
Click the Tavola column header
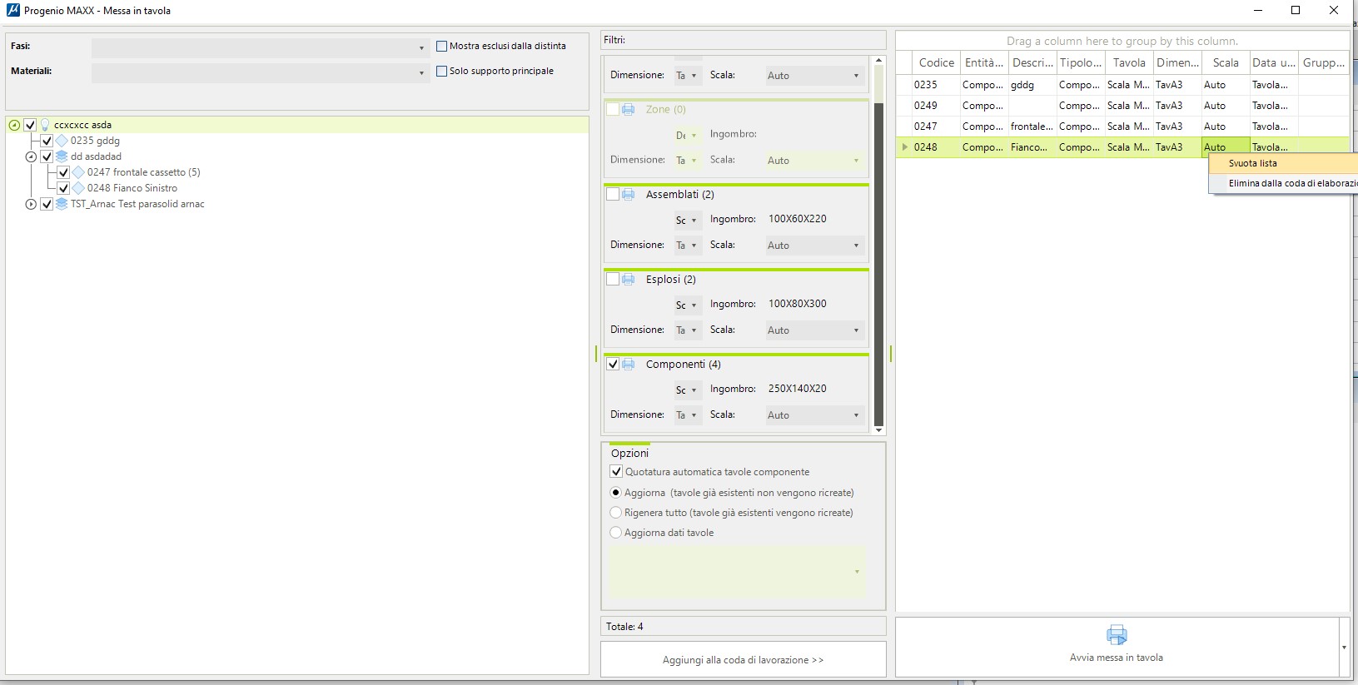pos(1129,62)
